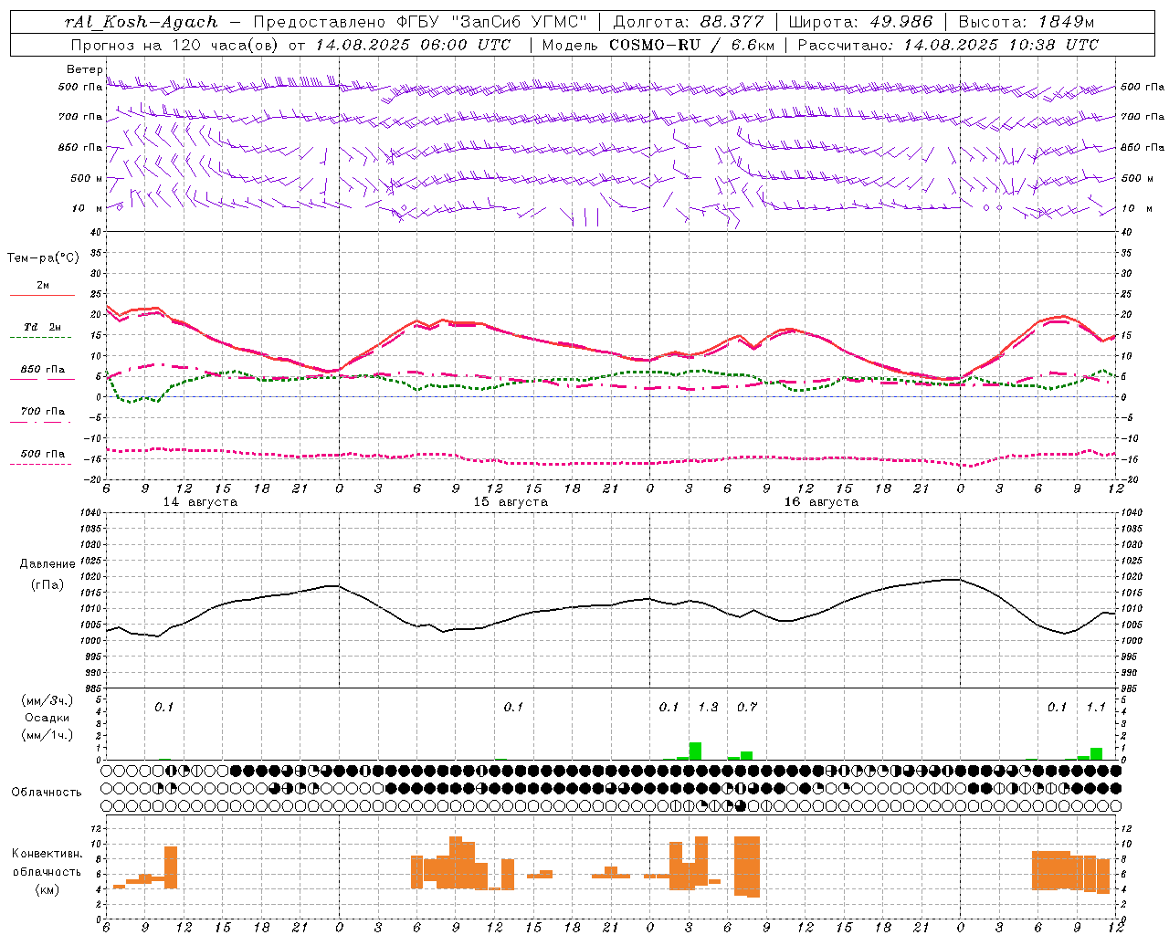Click the 1.3 precipitation value
1169x935 pixels.
pyautogui.click(x=708, y=708)
